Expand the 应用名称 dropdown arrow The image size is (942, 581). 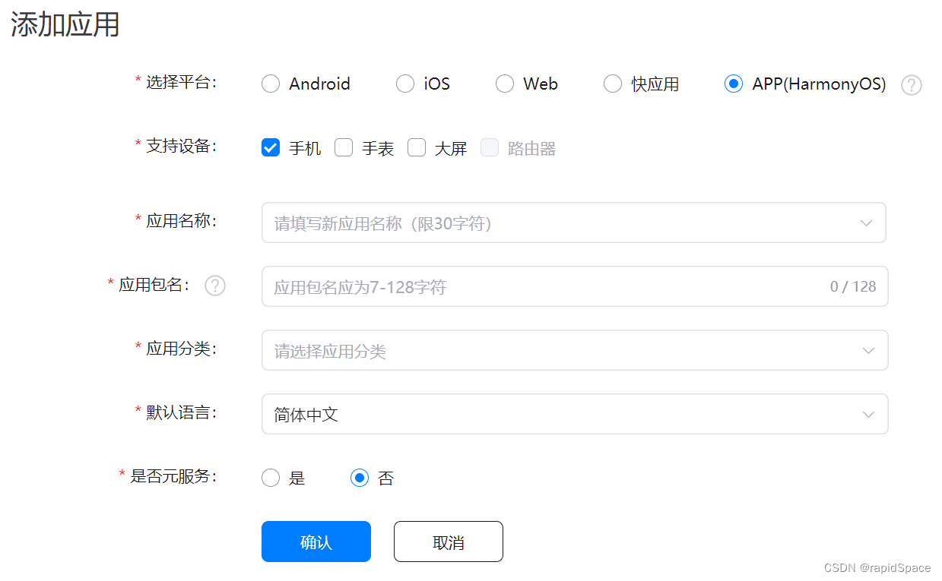pyautogui.click(x=866, y=223)
